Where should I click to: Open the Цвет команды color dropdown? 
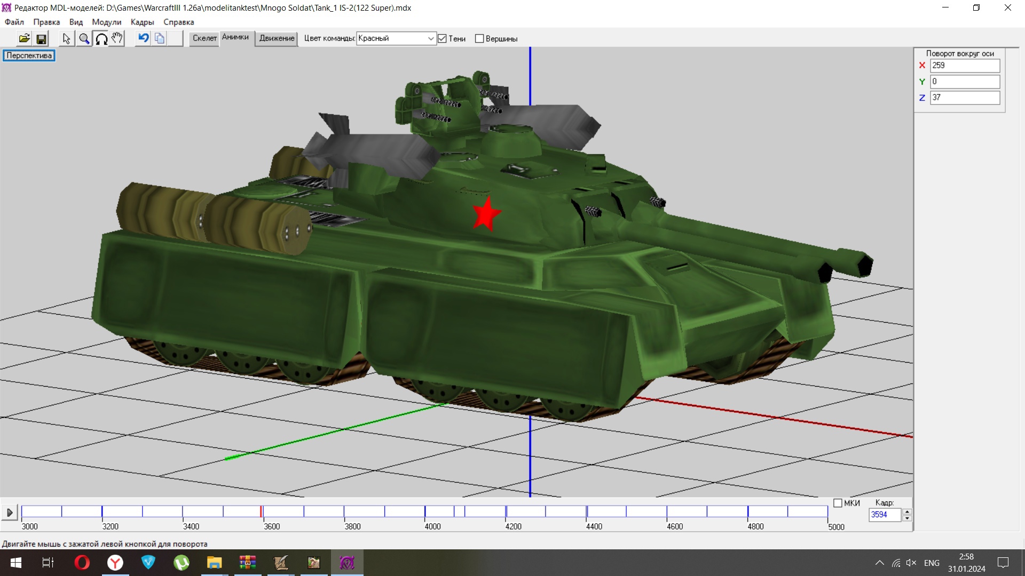coord(430,38)
